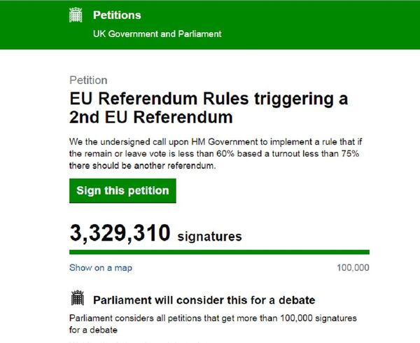This screenshot has width=420, height=343.
Task: Click the 3,329,310 signature count
Action: pyautogui.click(x=120, y=233)
